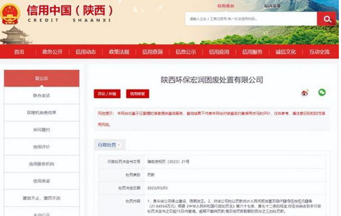The image size is (341, 216).
Task: Select 双公示 in the sidebar
Action: [41, 78]
